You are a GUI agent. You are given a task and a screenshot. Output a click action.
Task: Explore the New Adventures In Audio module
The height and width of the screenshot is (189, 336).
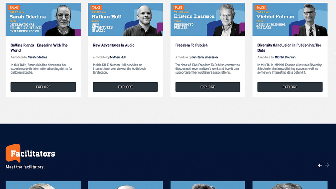tap(125, 87)
